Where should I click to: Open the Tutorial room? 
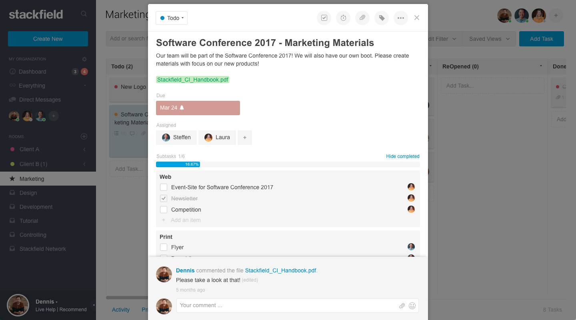coord(29,221)
